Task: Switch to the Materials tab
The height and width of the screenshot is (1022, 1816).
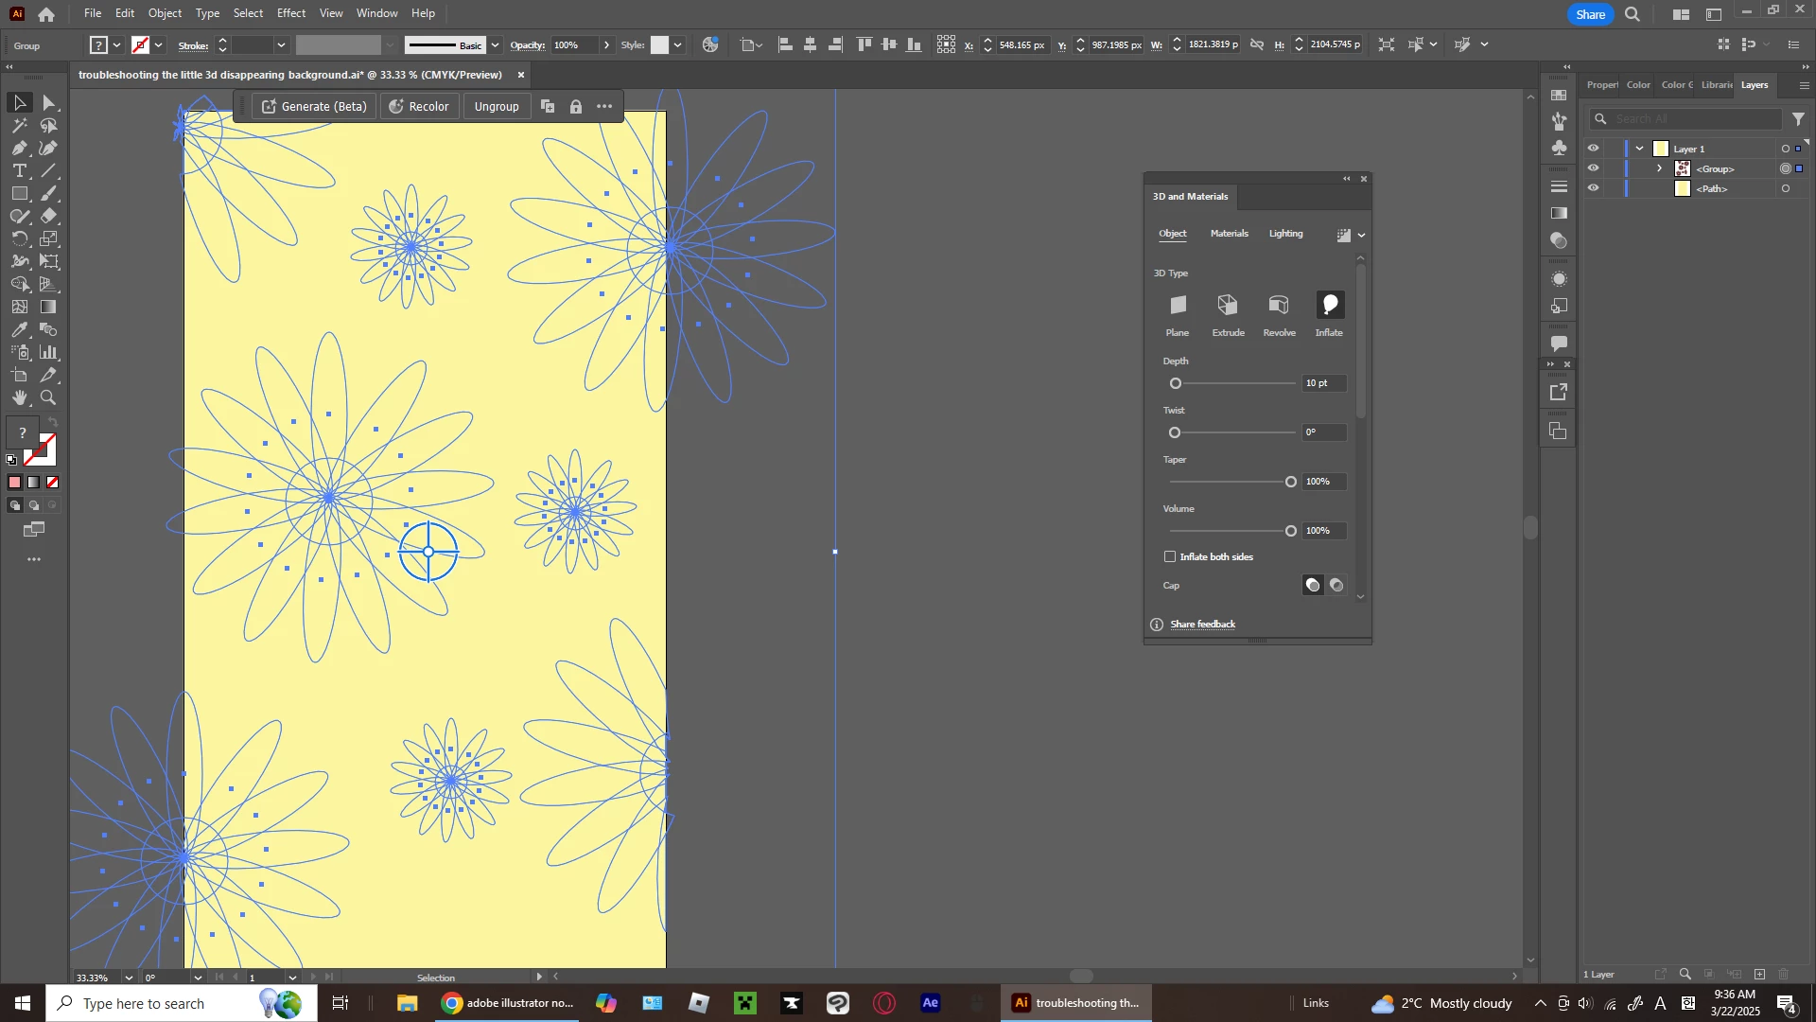Action: click(1229, 234)
